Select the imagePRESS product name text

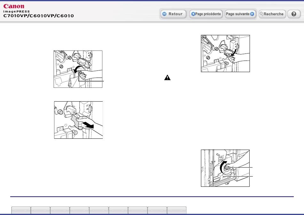coord(16,12)
